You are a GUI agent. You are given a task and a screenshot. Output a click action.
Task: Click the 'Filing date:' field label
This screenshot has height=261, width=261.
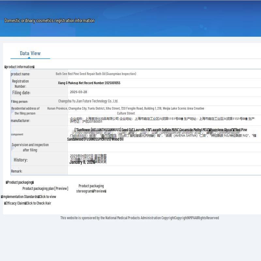click(21, 93)
